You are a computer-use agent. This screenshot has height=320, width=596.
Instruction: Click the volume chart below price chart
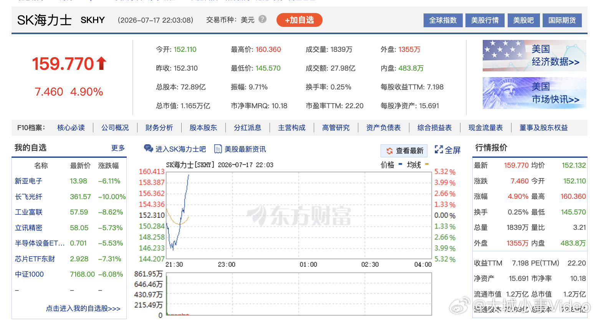[299, 294]
